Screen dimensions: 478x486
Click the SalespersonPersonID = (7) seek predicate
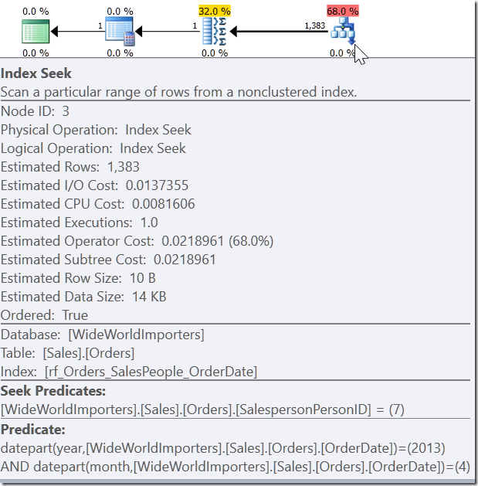point(202,409)
